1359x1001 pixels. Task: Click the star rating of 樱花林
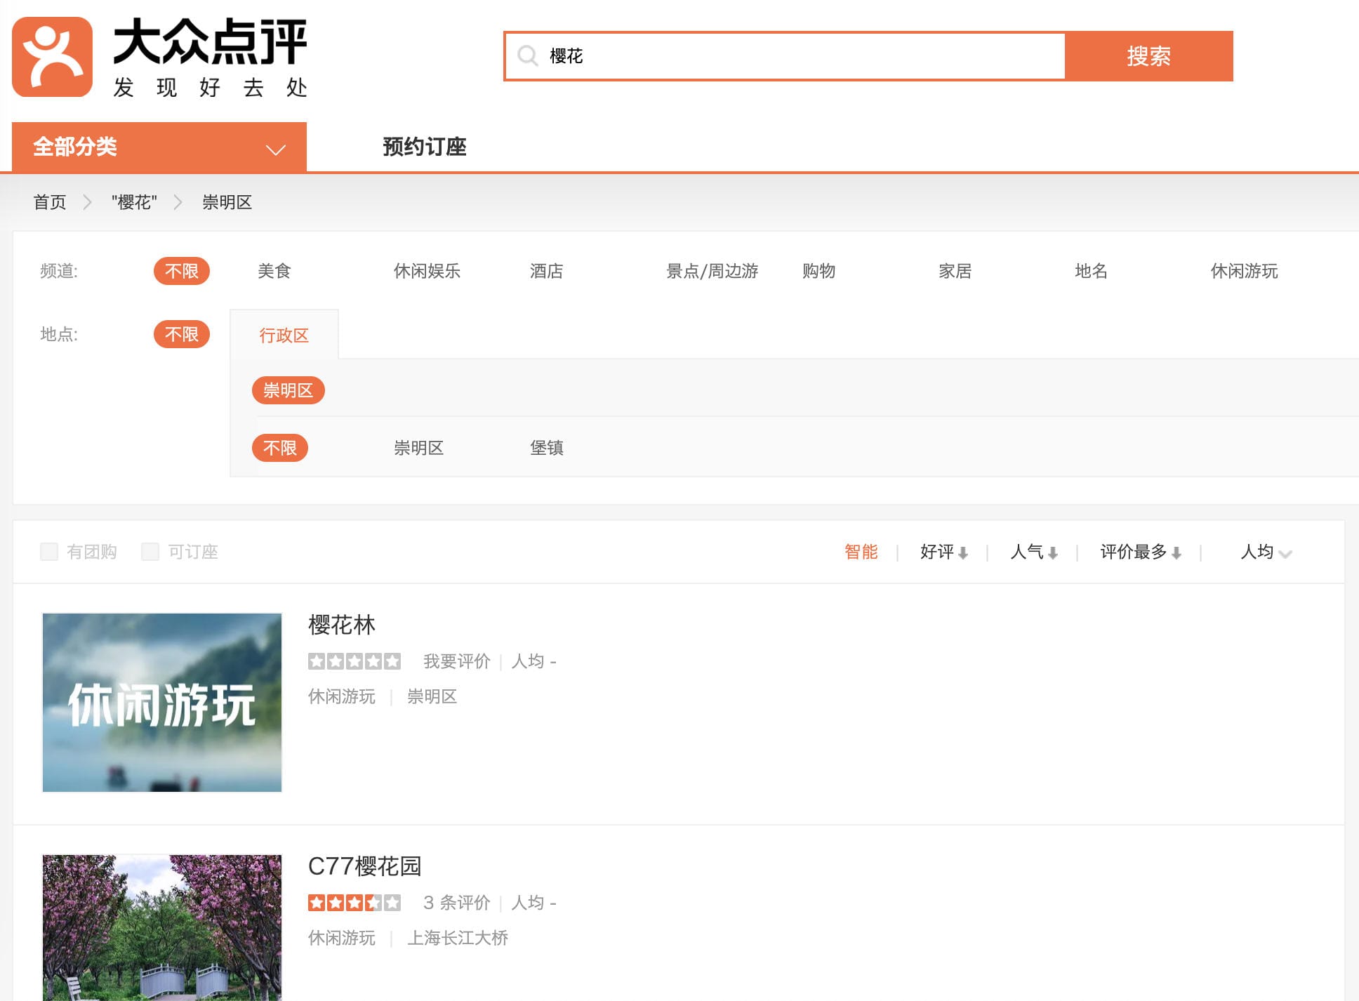coord(354,661)
